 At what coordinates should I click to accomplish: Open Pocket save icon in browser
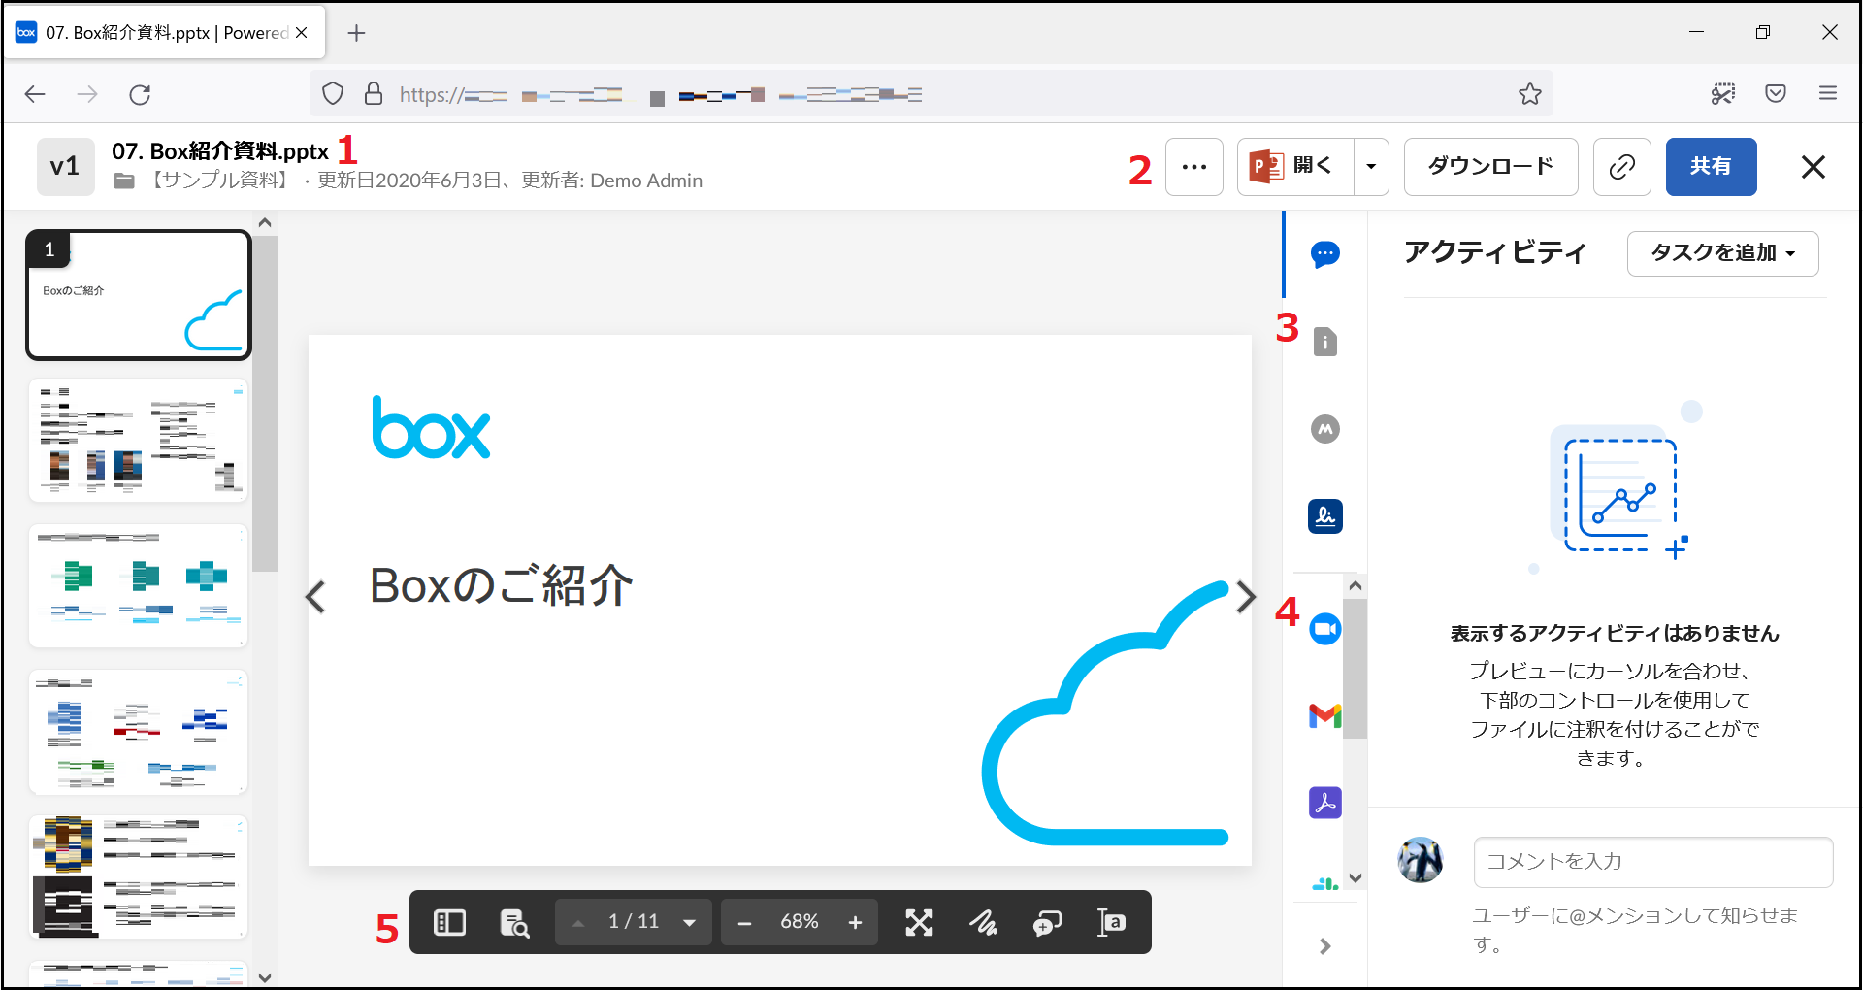click(1776, 93)
